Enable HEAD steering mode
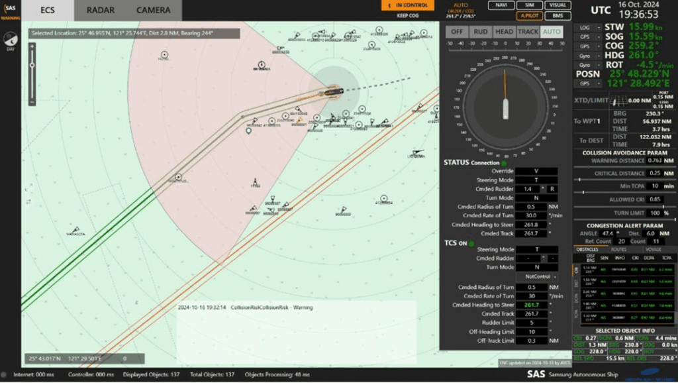The width and height of the screenshot is (678, 383). click(x=504, y=32)
